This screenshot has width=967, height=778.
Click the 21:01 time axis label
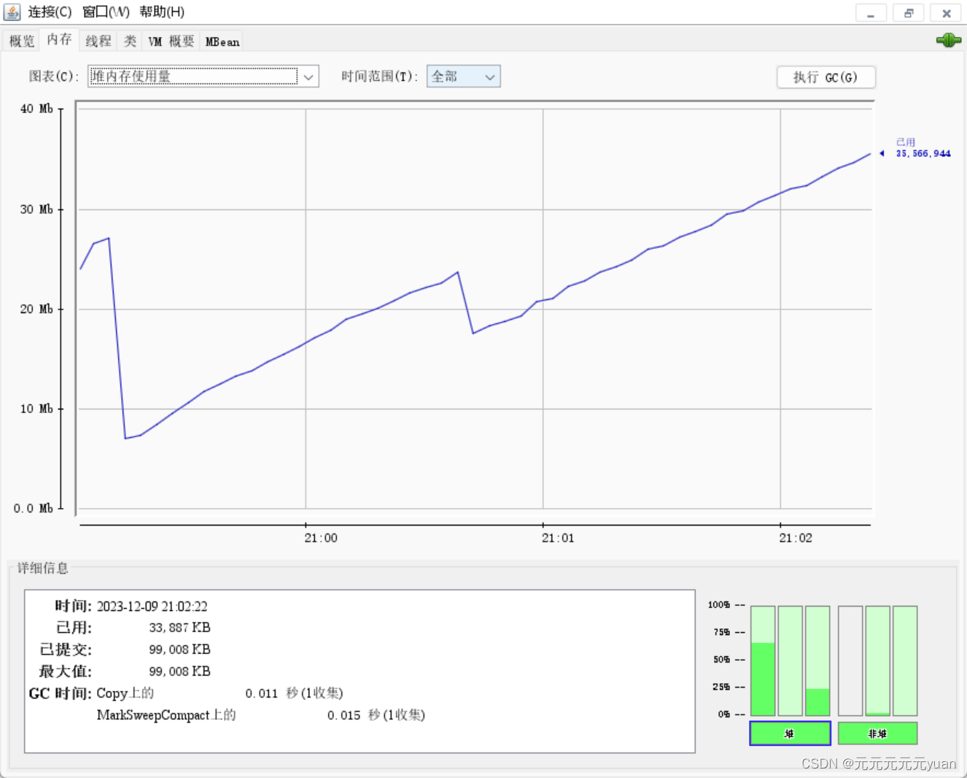(x=558, y=538)
